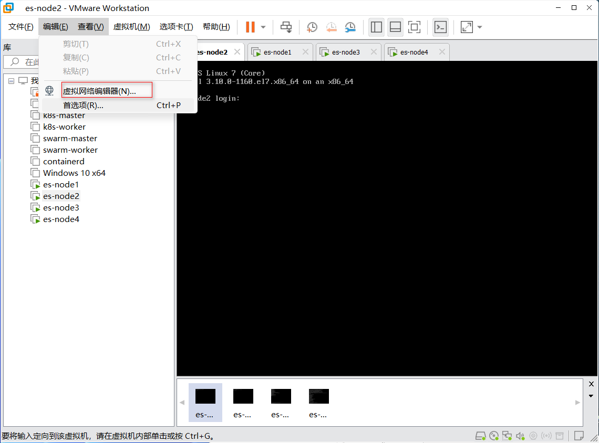Close the es-node2 tab
The height and width of the screenshot is (443, 599).
click(237, 52)
